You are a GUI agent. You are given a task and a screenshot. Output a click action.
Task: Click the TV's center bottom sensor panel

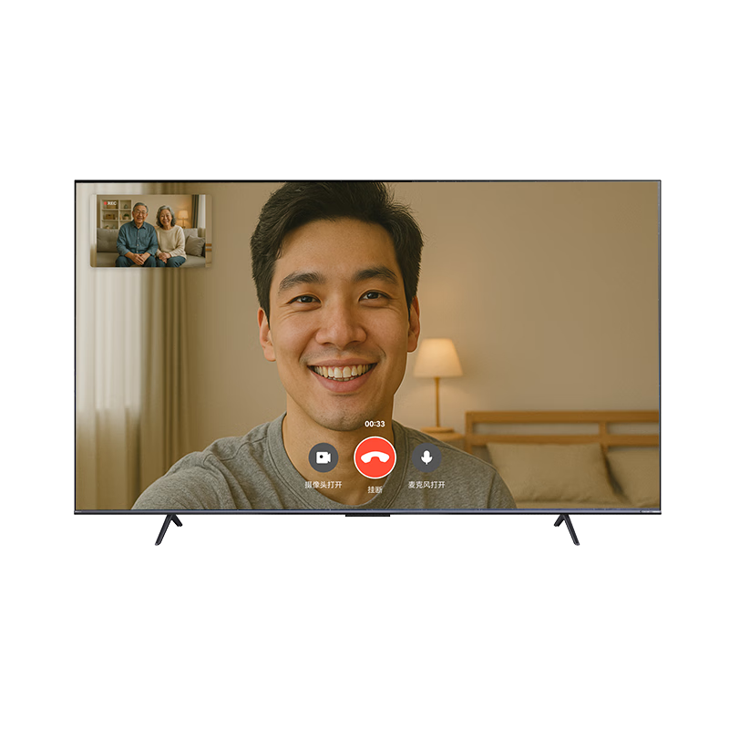pos(367,525)
